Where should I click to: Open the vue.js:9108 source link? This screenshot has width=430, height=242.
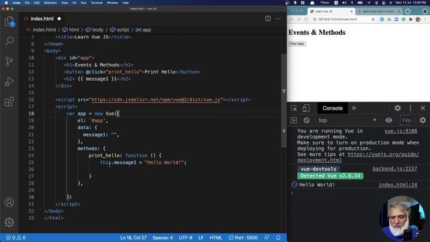click(400, 131)
